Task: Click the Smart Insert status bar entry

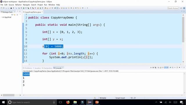Action: [x=120, y=98]
